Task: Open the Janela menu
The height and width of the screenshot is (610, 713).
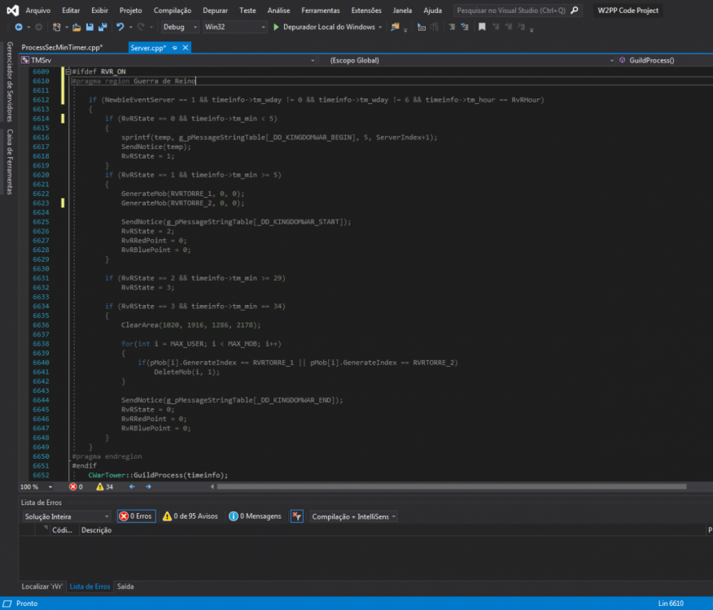Action: coord(402,10)
